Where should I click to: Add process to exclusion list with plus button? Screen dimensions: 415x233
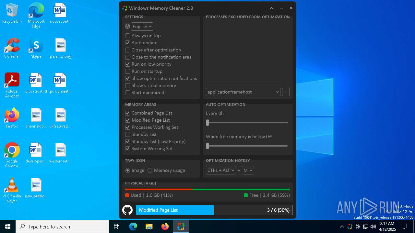pyautogui.click(x=286, y=92)
